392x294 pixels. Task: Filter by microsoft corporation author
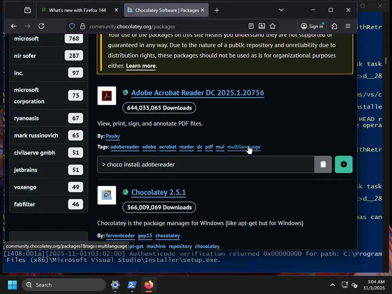click(49, 95)
